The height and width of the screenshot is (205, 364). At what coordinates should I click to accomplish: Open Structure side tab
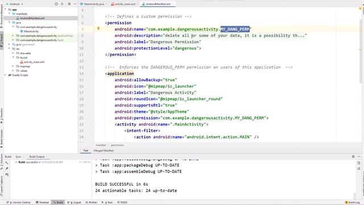pyautogui.click(x=2, y=161)
